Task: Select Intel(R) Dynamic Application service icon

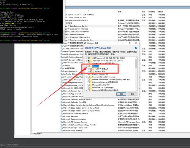Action: [x=61, y=51]
